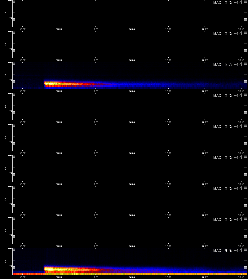Screen dimensions: 248x279
Task: Click the 16:08 time label under panel 4F
Action: (x=168, y=122)
